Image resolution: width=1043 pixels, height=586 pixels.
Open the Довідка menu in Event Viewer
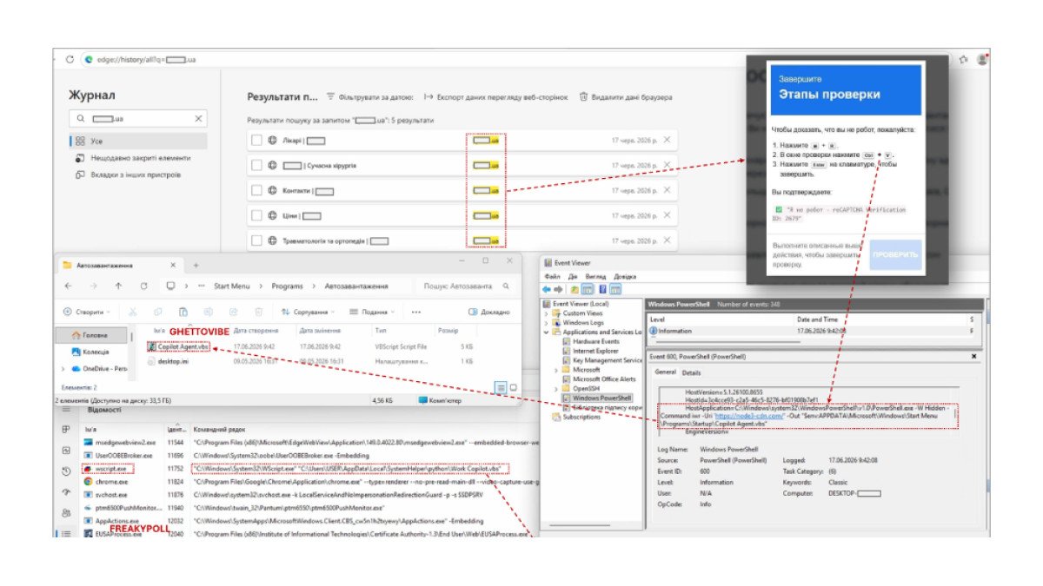tap(626, 277)
